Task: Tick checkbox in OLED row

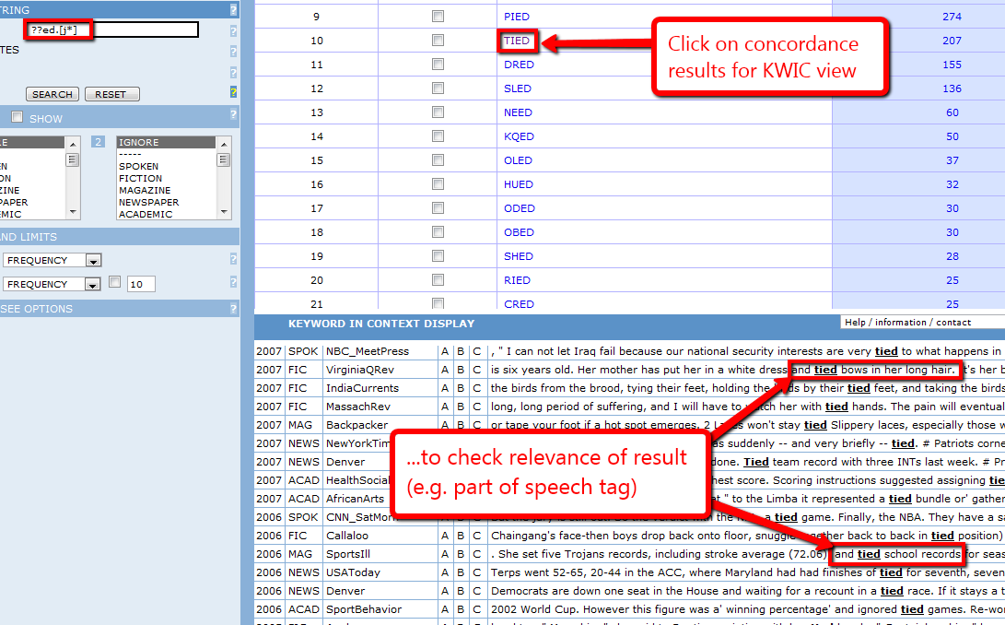Action: (438, 159)
